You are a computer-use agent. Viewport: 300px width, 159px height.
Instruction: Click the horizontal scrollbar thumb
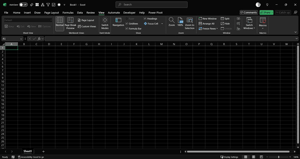(x=238, y=152)
